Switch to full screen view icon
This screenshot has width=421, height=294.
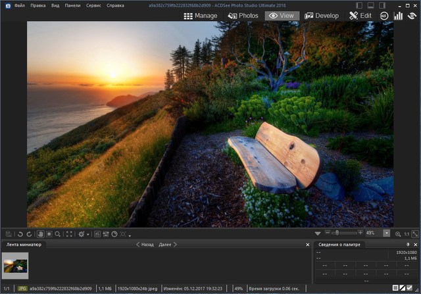(69, 233)
